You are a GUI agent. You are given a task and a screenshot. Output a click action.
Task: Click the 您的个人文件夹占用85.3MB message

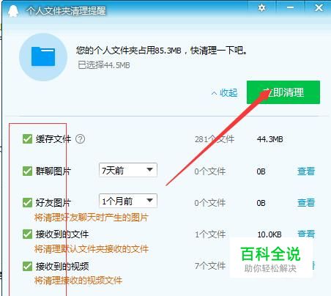(x=161, y=51)
